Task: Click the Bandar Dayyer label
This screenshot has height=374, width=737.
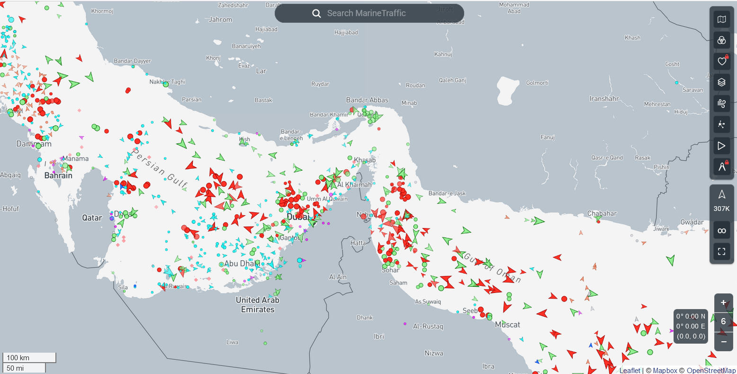Action: coord(133,61)
